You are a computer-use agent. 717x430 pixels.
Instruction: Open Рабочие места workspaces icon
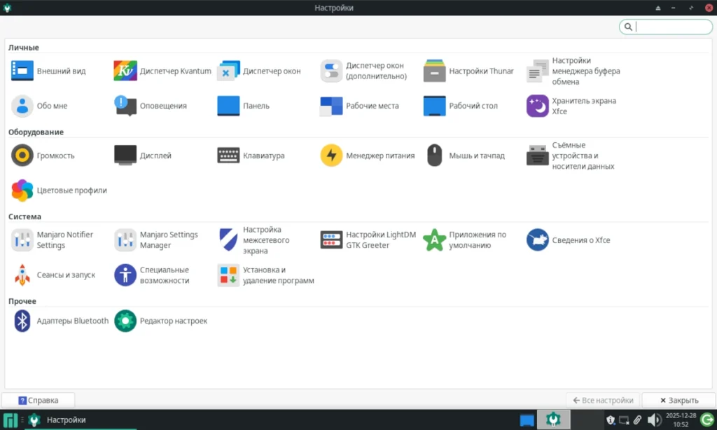pos(331,106)
